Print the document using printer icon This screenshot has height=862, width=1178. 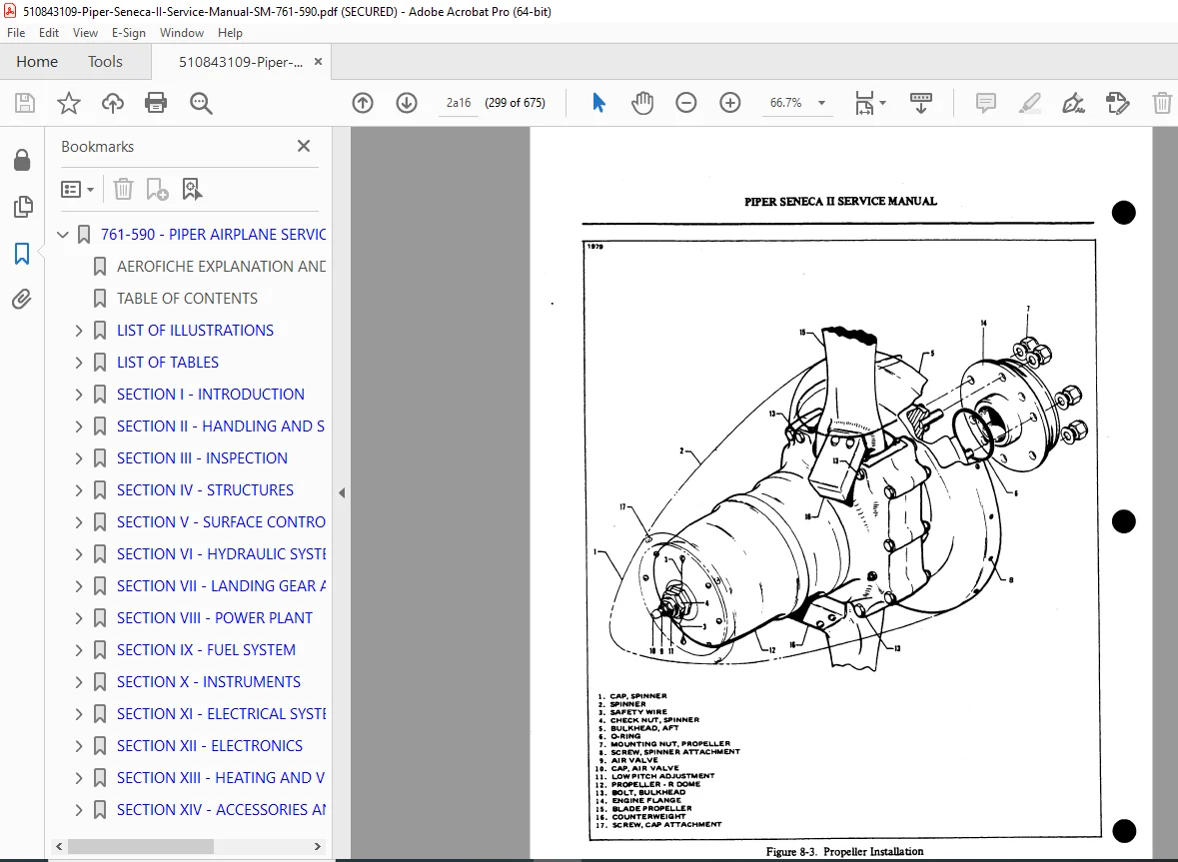(x=156, y=103)
